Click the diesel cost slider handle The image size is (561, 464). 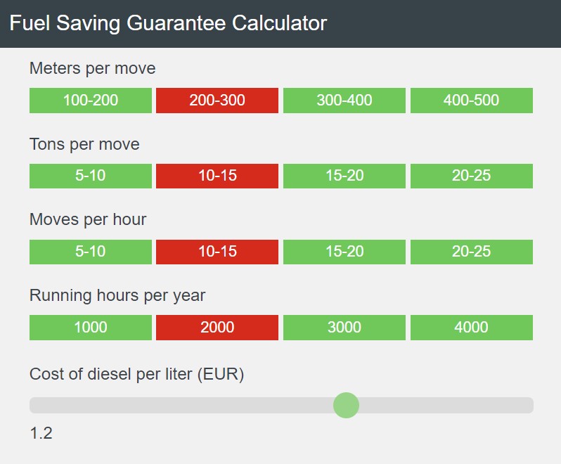pos(346,405)
